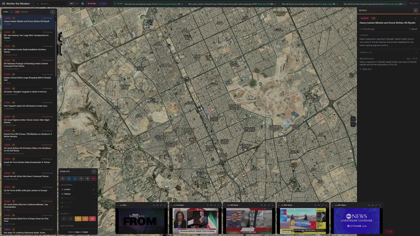This screenshot has width=420, height=236.
Task: Open the CBS News channel selector dropdown
Action: tap(233, 205)
